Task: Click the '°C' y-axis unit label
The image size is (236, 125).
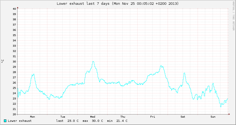Action: click(x=3, y=61)
